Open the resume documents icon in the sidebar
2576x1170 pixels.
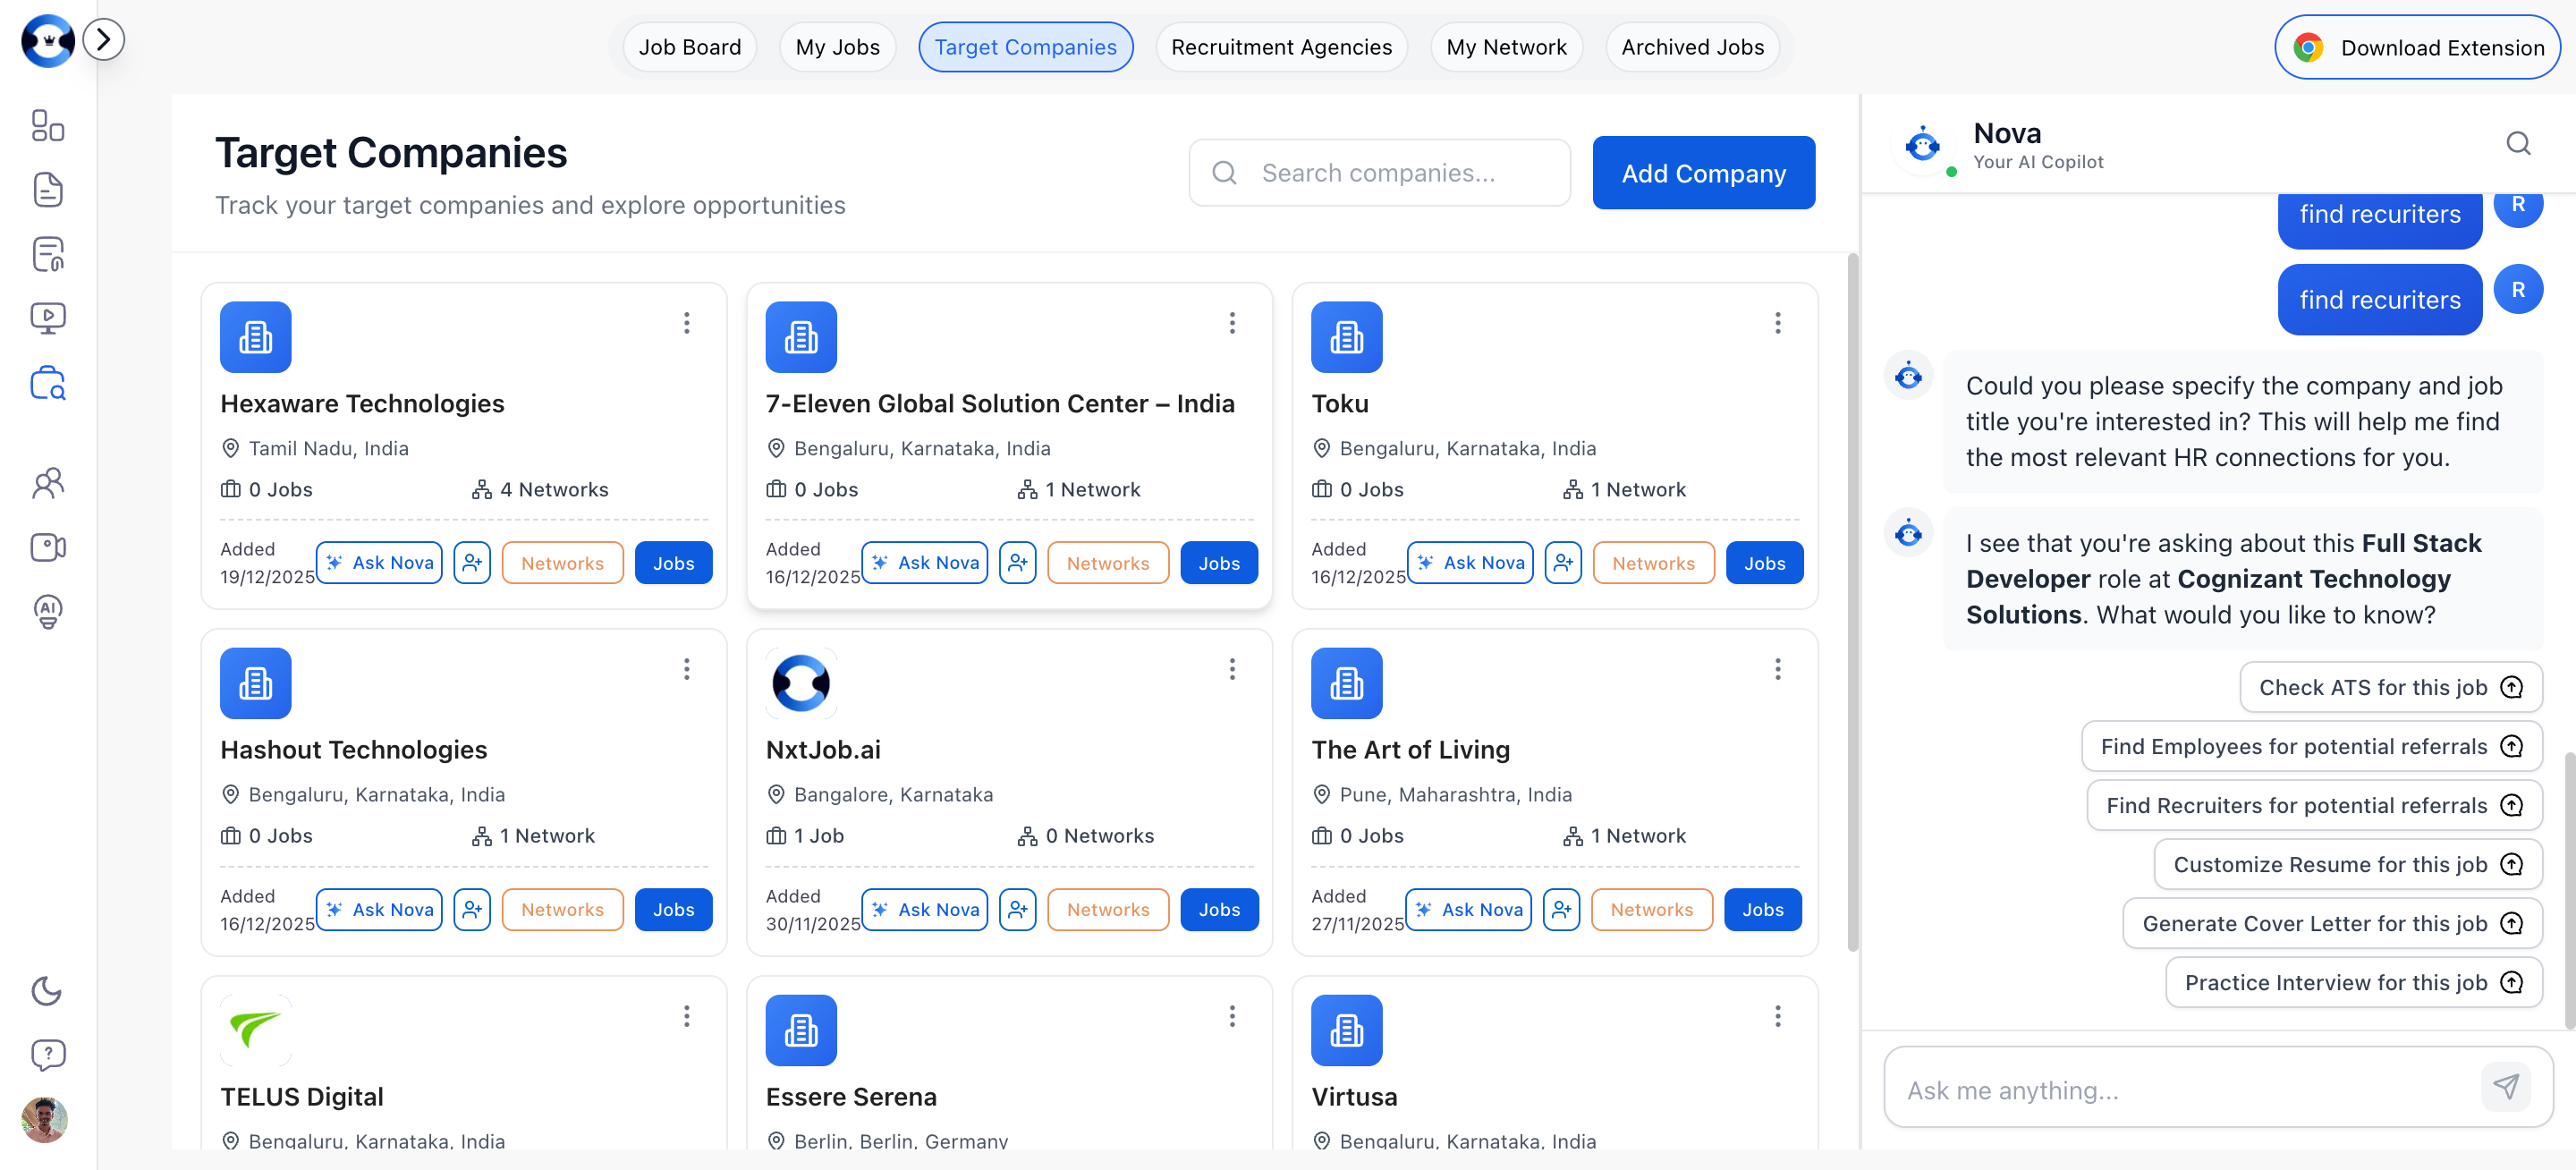(x=47, y=189)
